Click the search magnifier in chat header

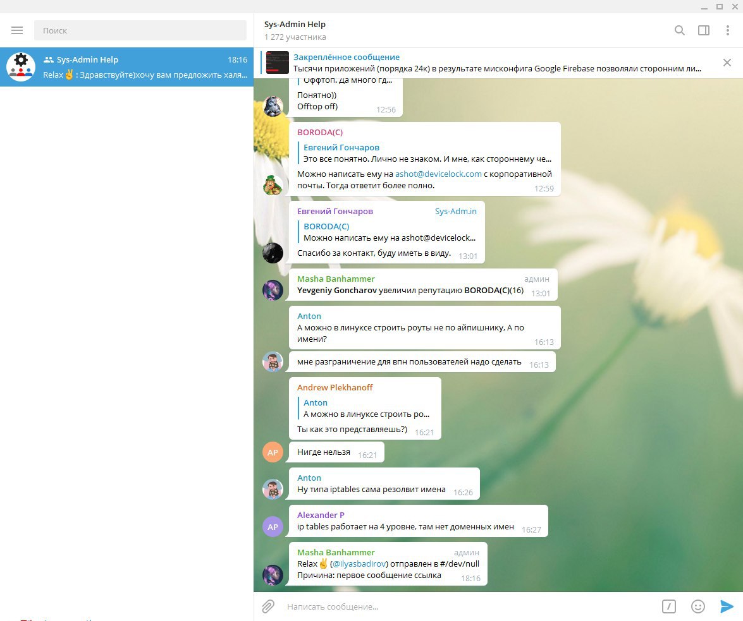pos(680,30)
